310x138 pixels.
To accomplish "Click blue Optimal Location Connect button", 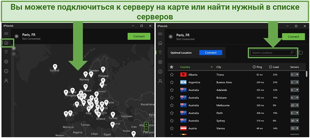I will click(211, 53).
